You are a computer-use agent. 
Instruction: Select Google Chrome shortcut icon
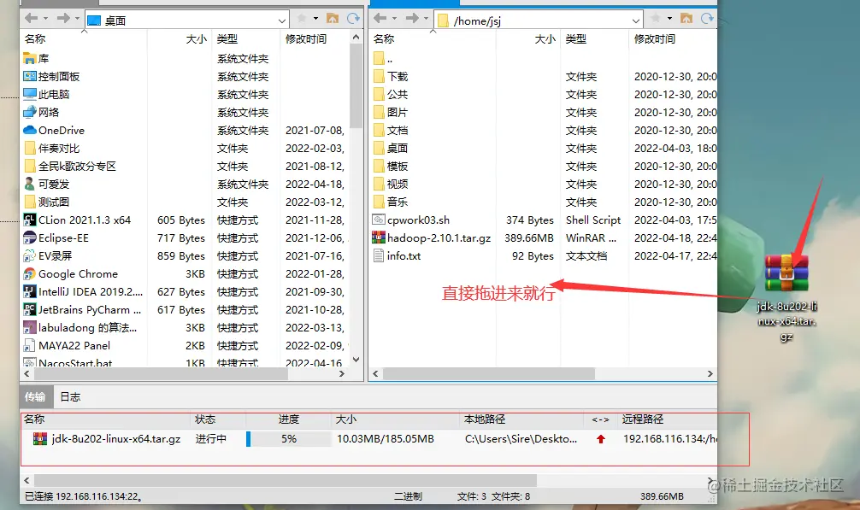tap(30, 274)
